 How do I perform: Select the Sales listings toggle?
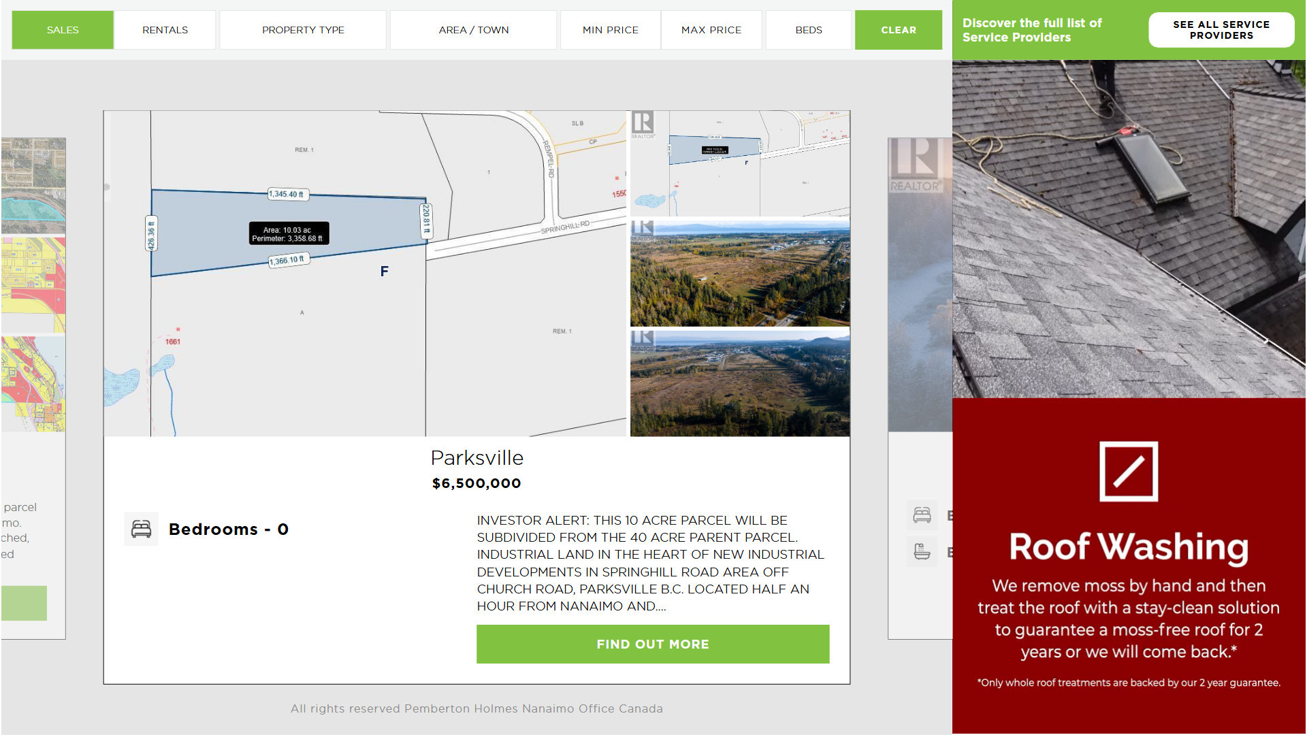coord(63,30)
